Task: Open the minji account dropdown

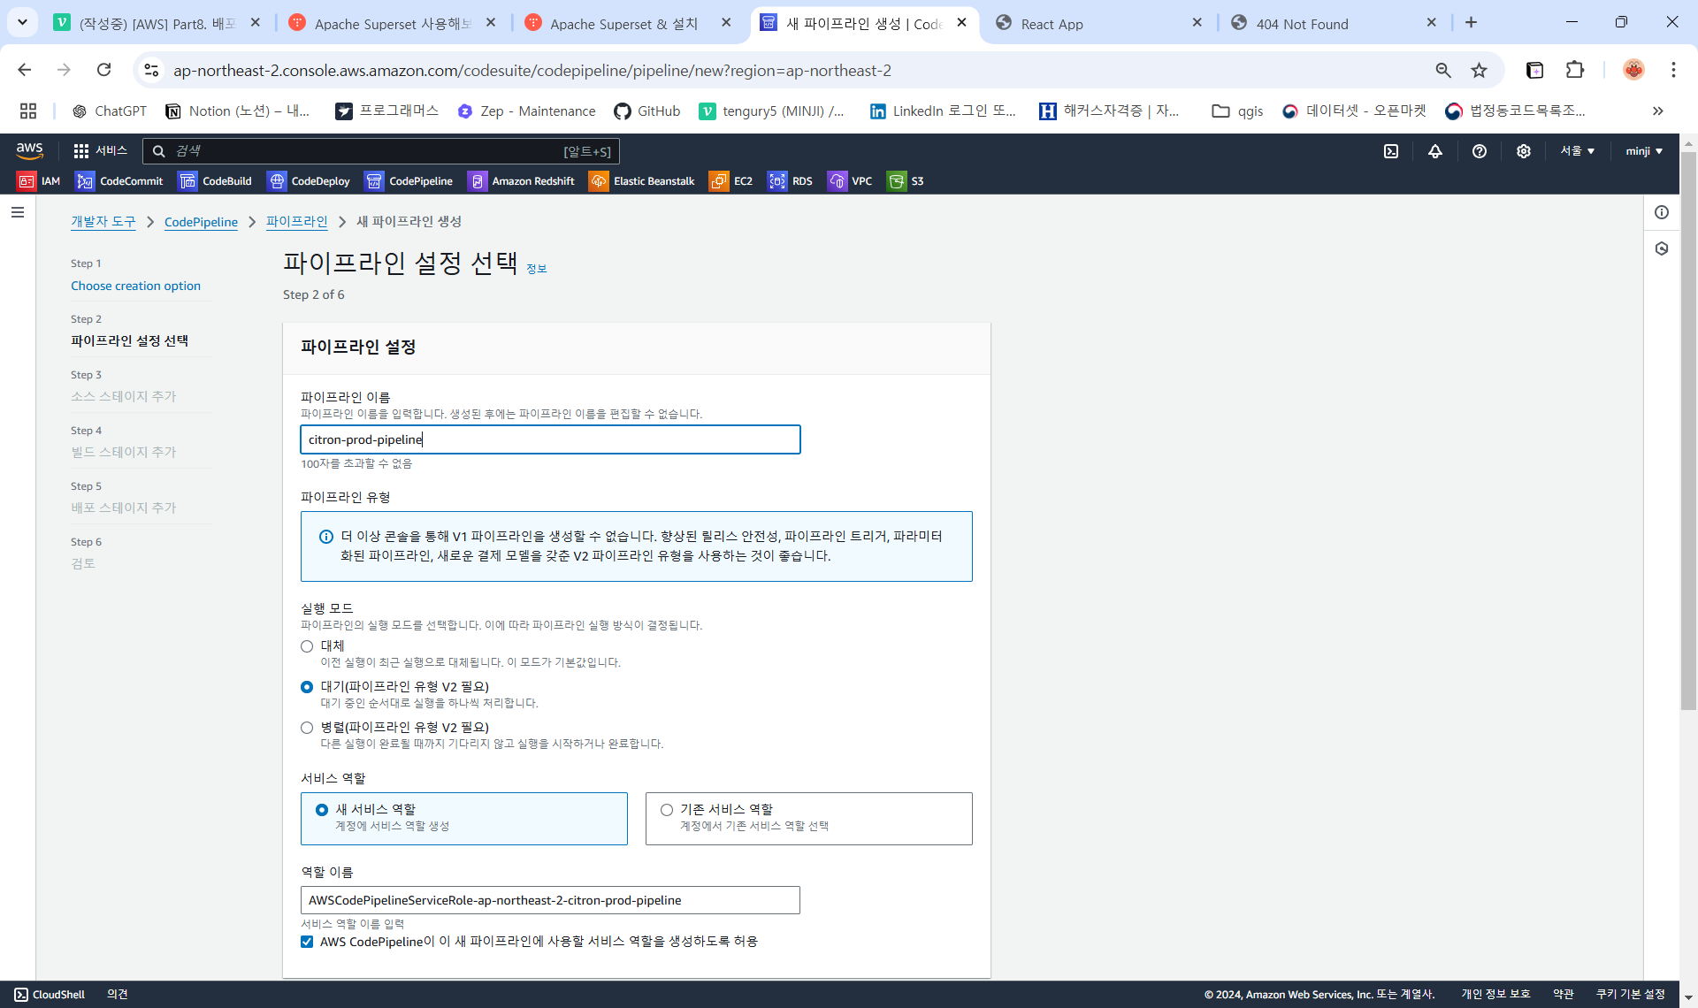Action: click(1643, 151)
